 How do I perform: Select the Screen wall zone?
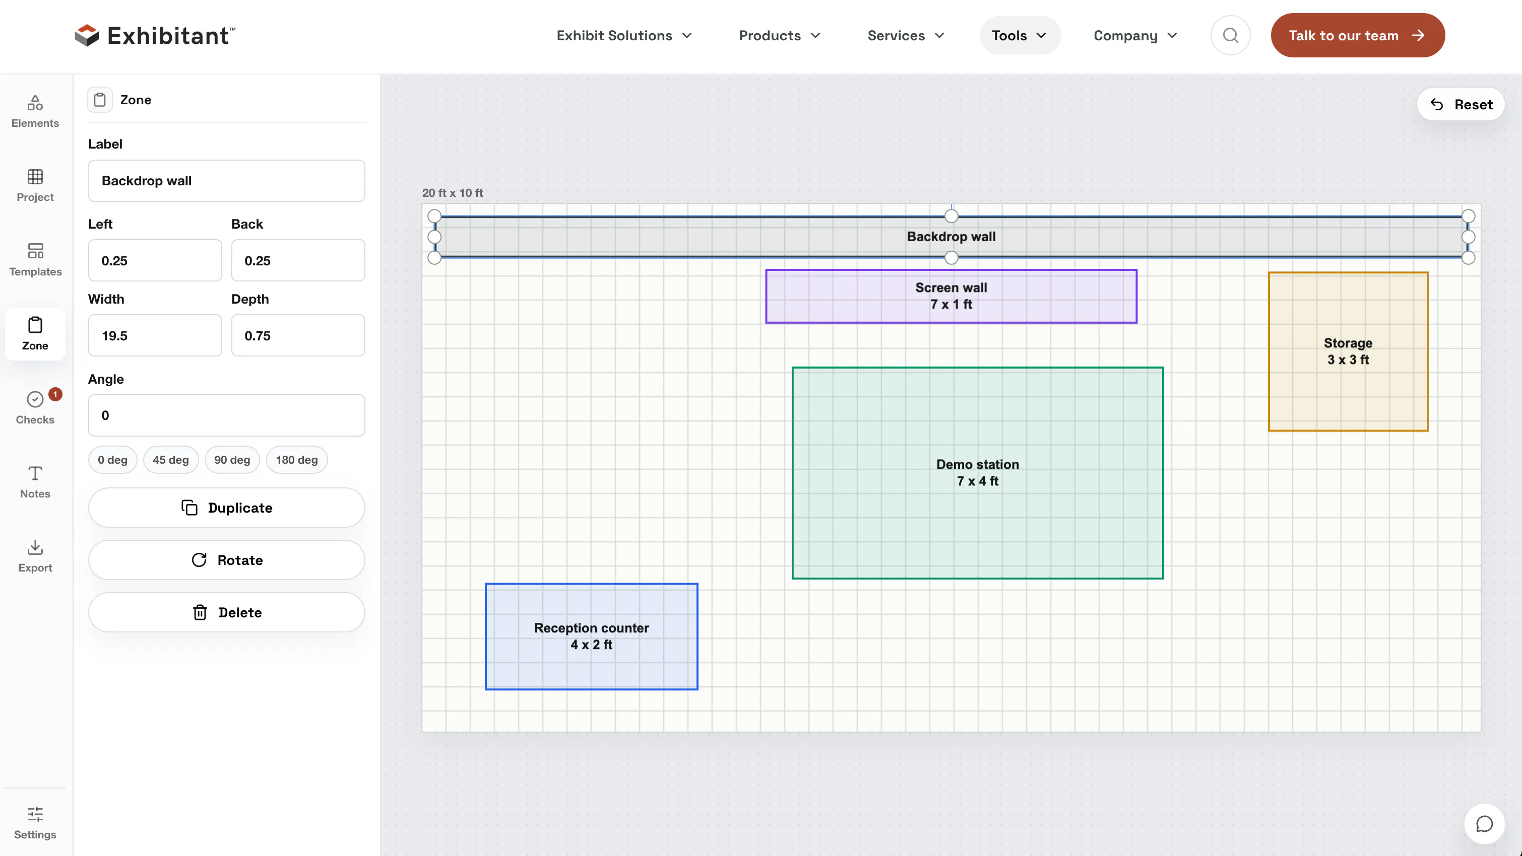coord(950,297)
